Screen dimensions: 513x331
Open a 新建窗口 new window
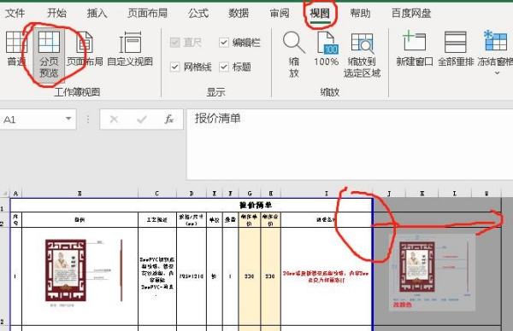pos(415,49)
